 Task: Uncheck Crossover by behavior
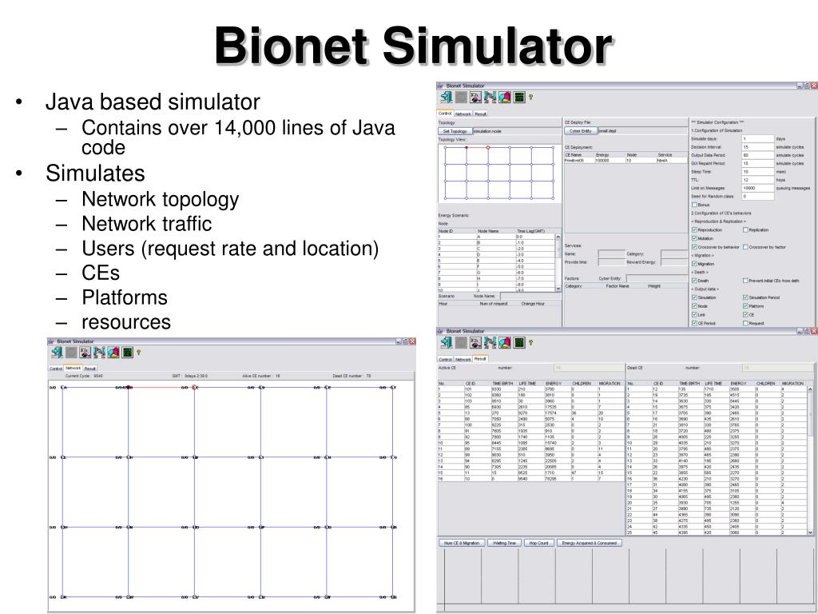[694, 247]
